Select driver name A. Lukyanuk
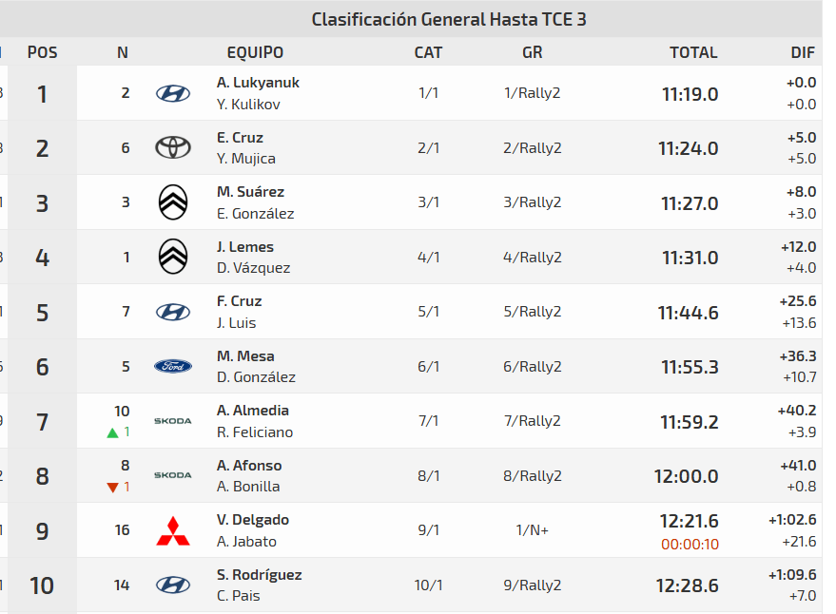The width and height of the screenshot is (836, 614). pyautogui.click(x=258, y=83)
